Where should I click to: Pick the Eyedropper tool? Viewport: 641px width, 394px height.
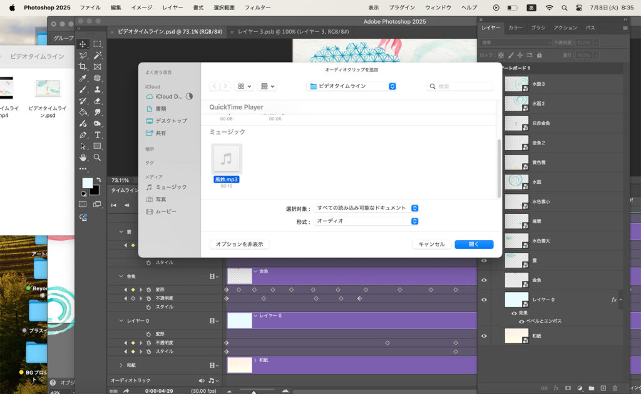(x=83, y=78)
